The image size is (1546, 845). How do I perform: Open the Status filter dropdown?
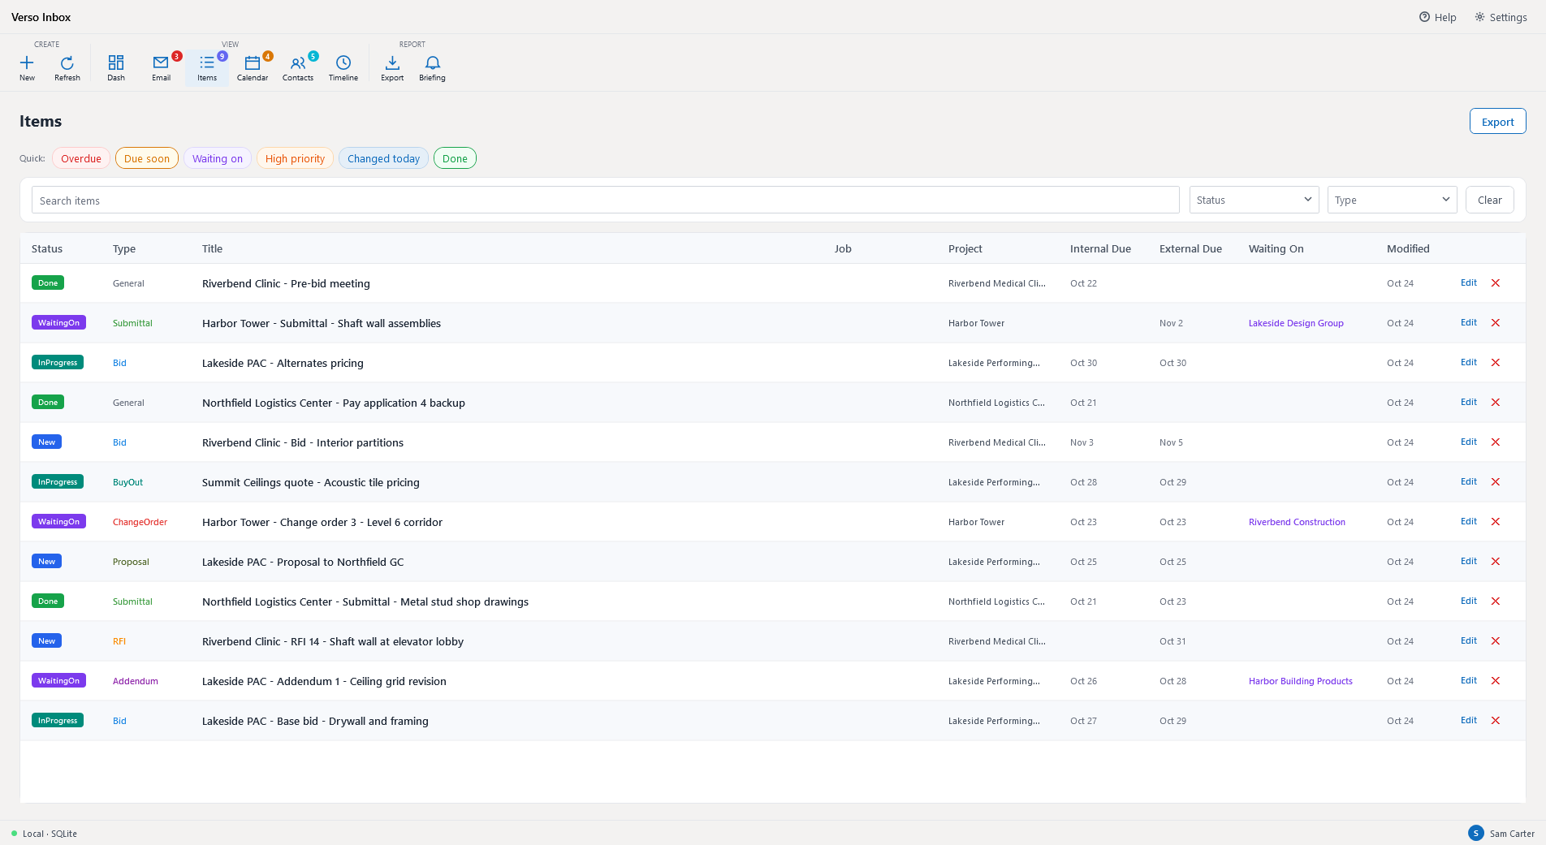[1255, 200]
